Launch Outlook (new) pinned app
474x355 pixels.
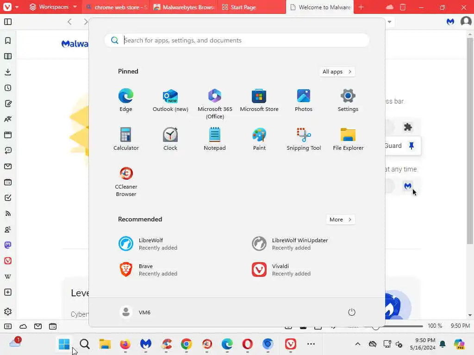[x=170, y=100]
